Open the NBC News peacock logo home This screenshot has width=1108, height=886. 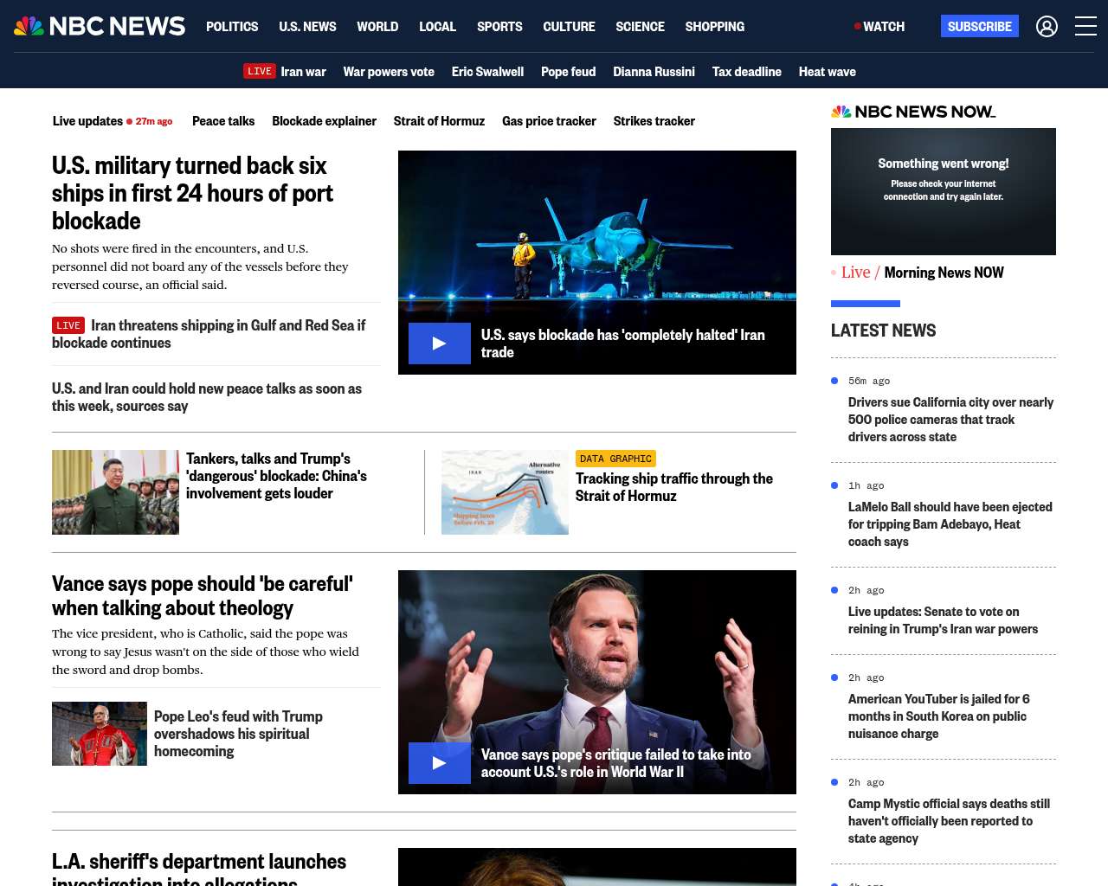click(100, 26)
